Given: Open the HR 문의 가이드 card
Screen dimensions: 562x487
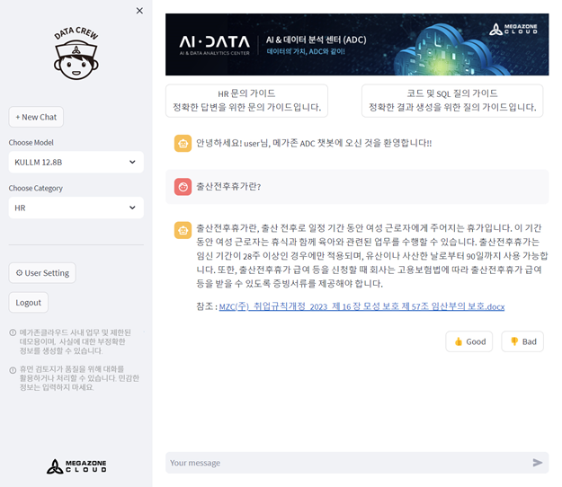Looking at the screenshot, I should point(246,101).
